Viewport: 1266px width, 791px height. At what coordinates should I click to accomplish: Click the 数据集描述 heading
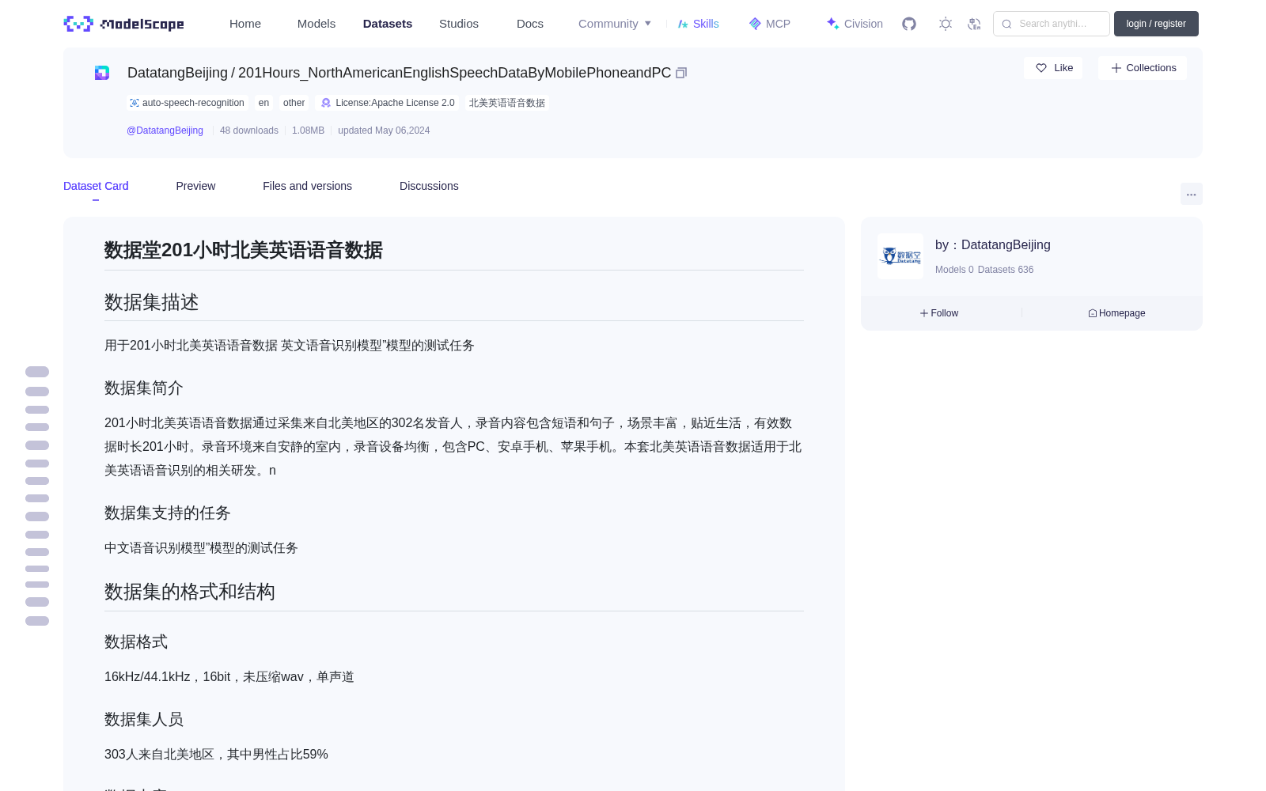pyautogui.click(x=151, y=302)
